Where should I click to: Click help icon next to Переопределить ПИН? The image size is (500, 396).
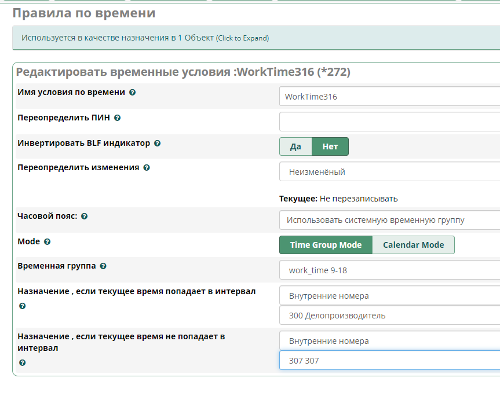(118, 118)
